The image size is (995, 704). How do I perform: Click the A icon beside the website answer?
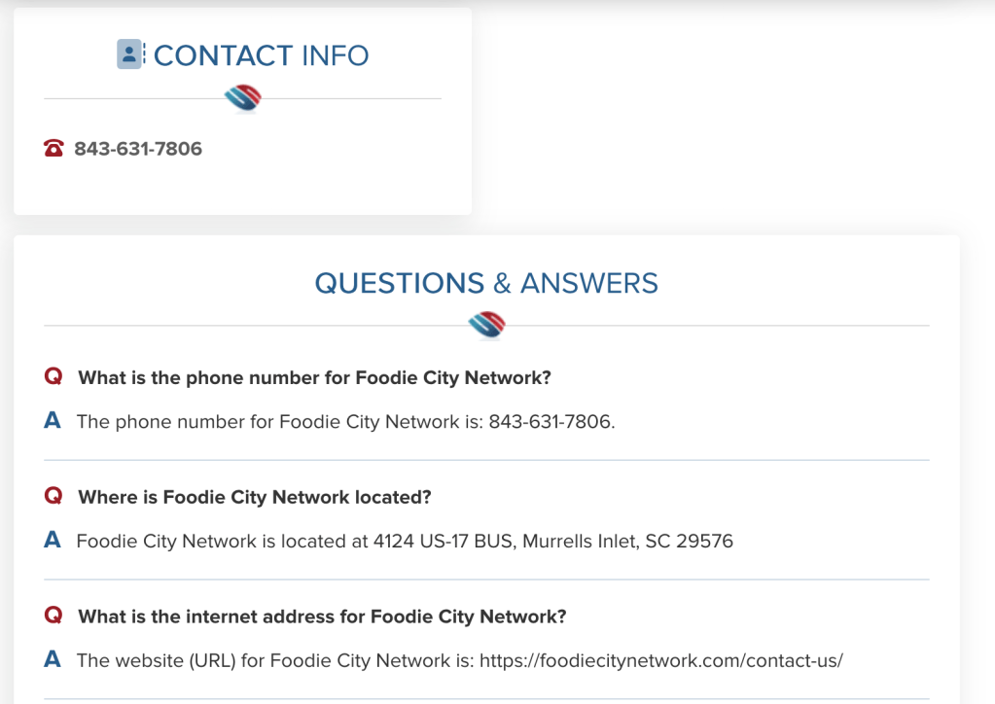click(x=53, y=660)
